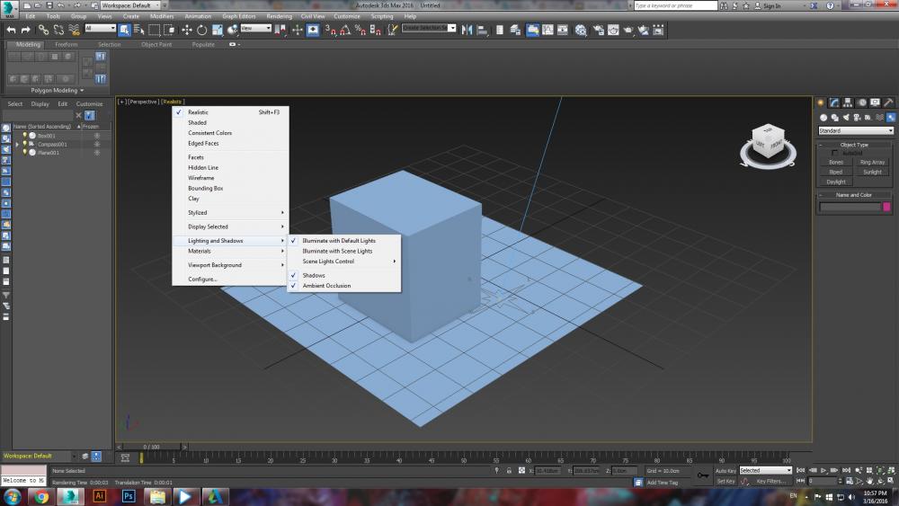Select the Move transform tool
This screenshot has width=899, height=506.
187,30
